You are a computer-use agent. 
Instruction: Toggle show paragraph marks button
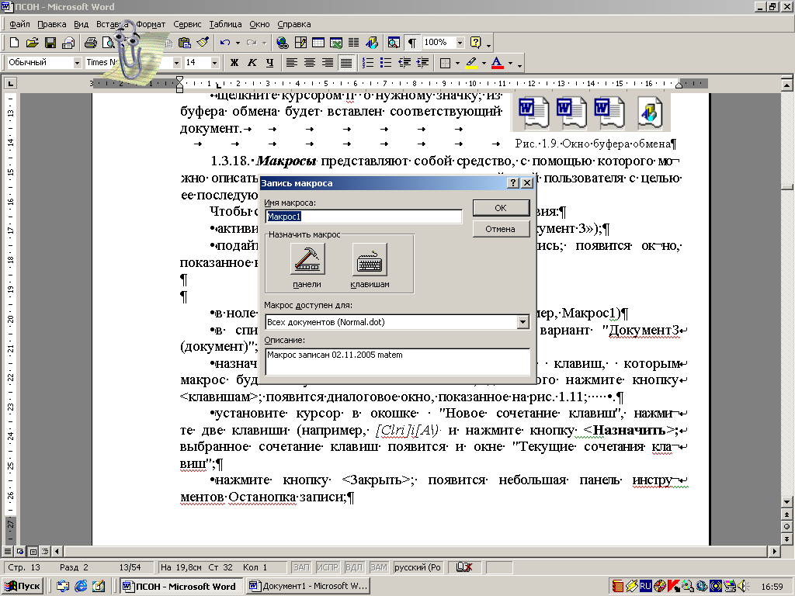(412, 43)
